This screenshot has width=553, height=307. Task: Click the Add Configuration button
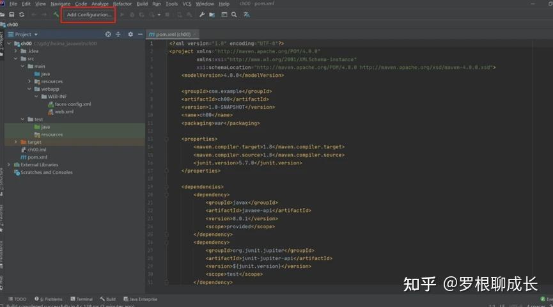(89, 15)
